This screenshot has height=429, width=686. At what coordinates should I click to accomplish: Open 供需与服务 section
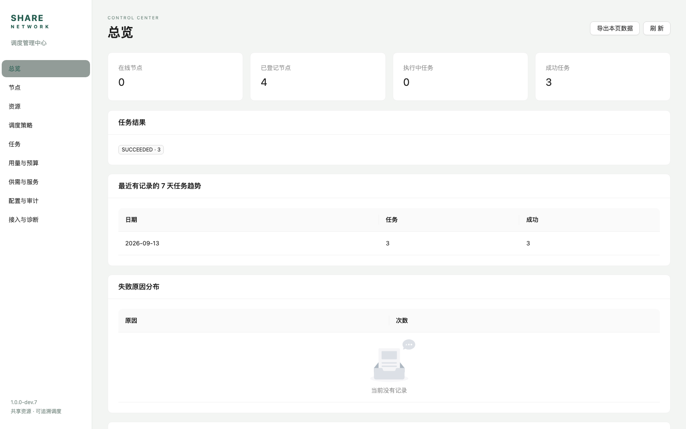46,182
